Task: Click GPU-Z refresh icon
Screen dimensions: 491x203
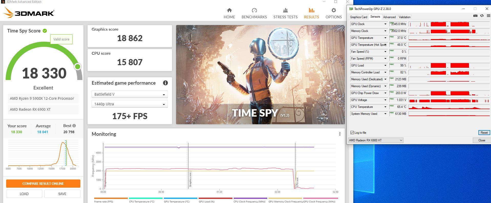Action: point(482,16)
